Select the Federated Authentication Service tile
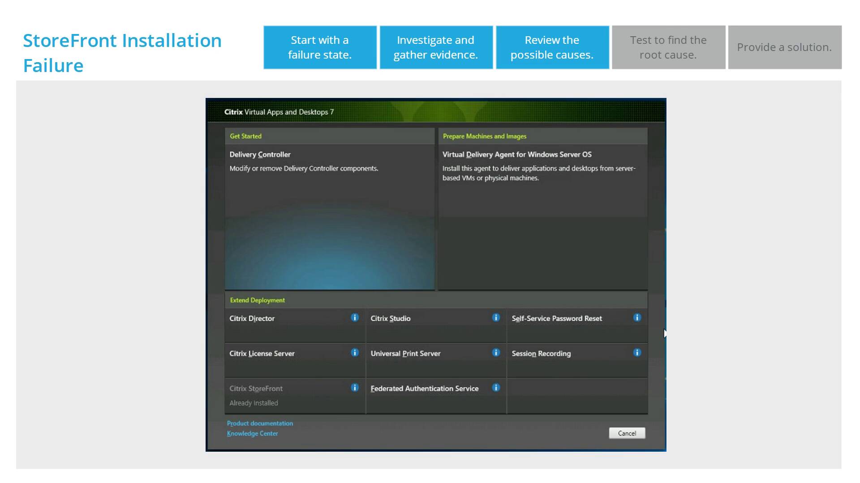The height and width of the screenshot is (483, 860). [436, 395]
